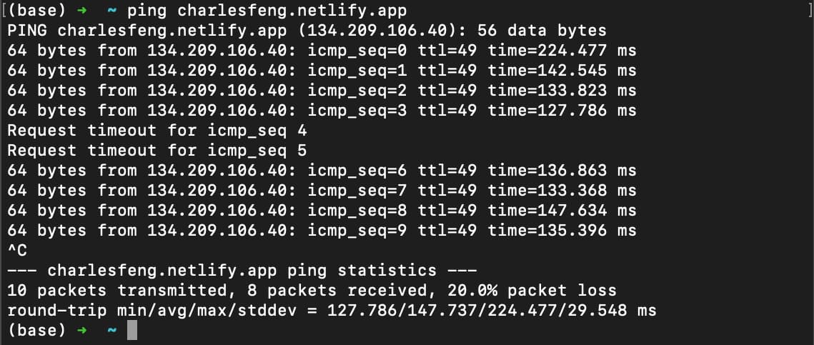Click Request timeout for icmp_seq 5
Image resolution: width=814 pixels, height=345 pixels.
[157, 151]
